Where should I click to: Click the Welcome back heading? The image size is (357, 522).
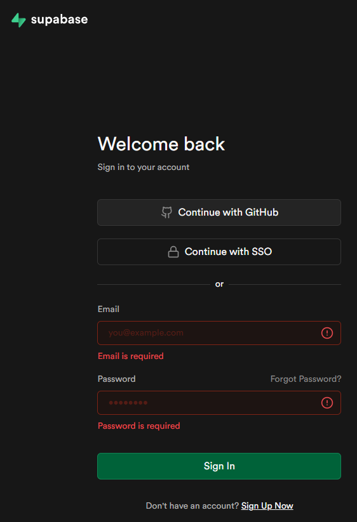coord(161,144)
